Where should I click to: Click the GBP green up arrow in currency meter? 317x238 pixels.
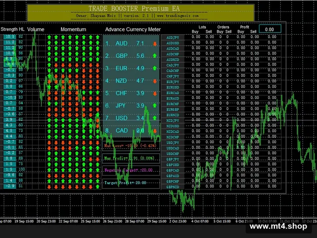(155, 56)
